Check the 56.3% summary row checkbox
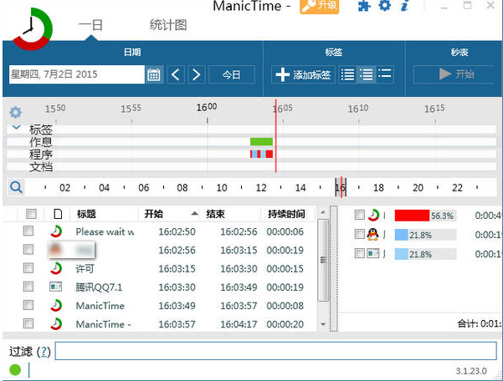This screenshot has height=381, width=503. coord(360,215)
